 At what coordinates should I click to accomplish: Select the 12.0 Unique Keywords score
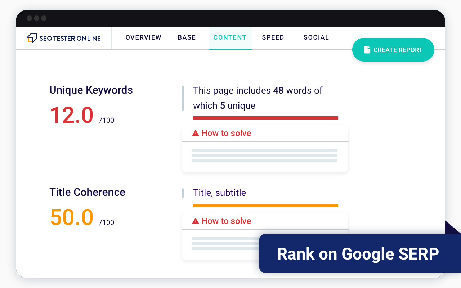(71, 115)
